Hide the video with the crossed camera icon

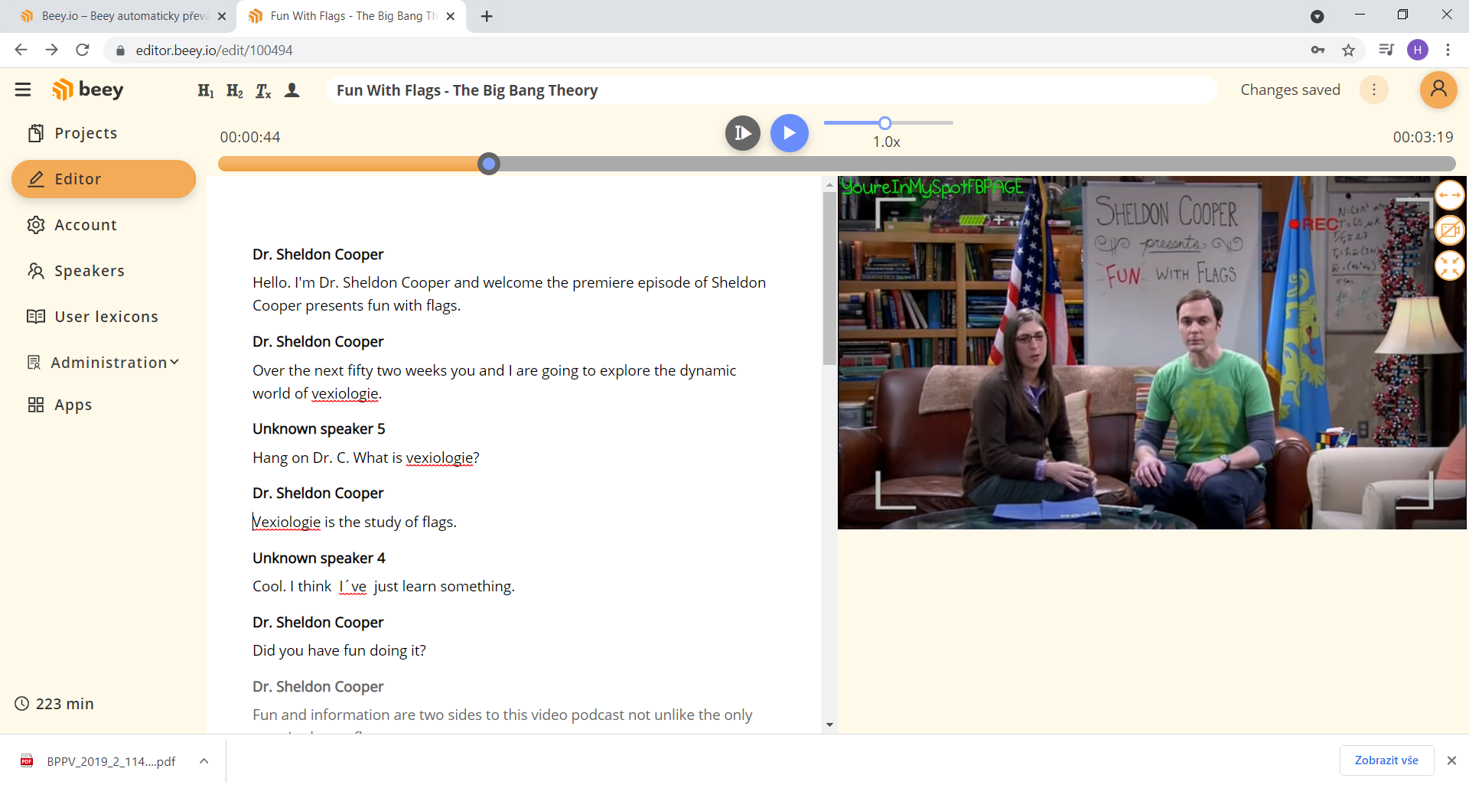1451,230
